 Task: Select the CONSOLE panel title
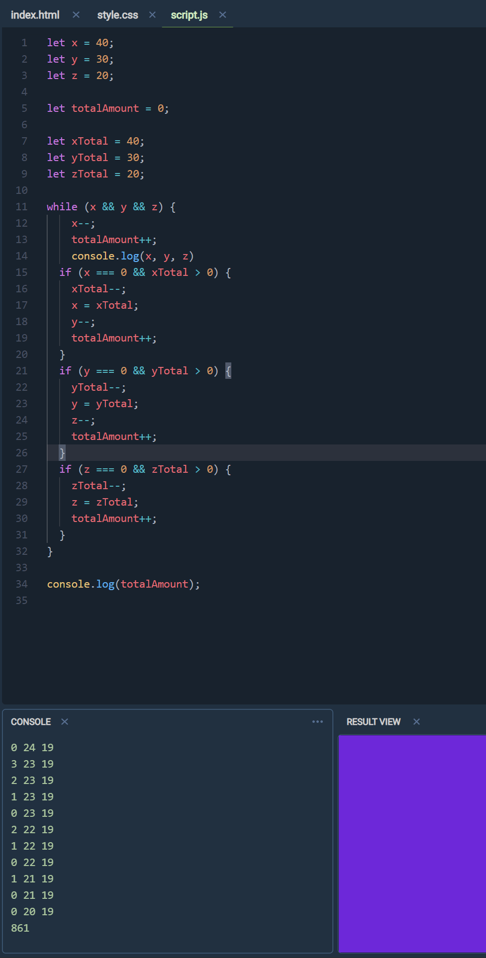[31, 721]
